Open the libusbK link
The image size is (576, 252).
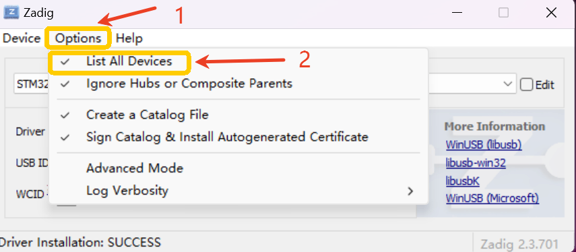click(463, 181)
